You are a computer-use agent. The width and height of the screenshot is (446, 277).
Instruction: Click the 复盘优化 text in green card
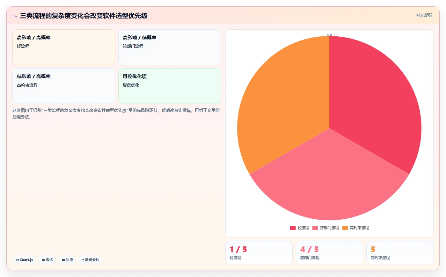pos(131,85)
